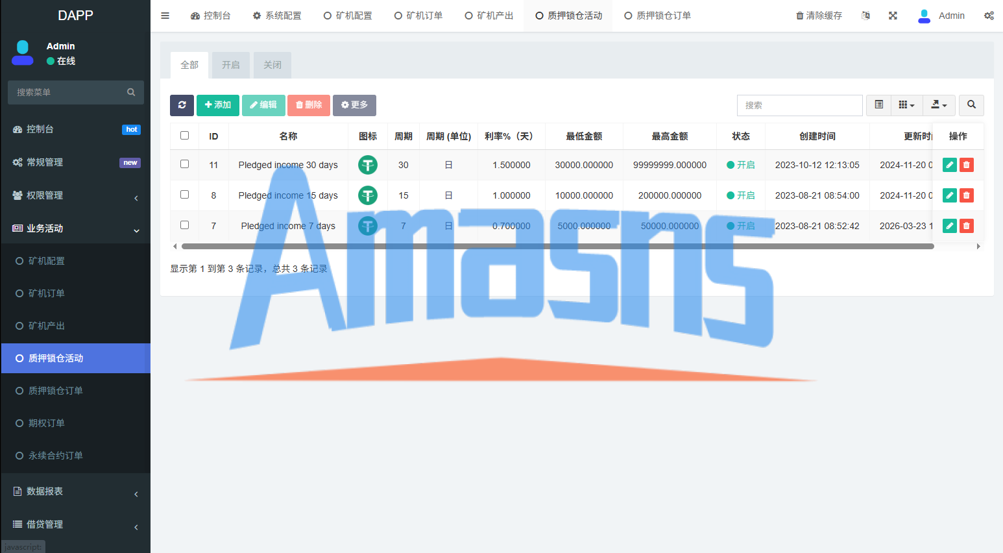Click the refresh table icon button
The width and height of the screenshot is (1003, 553).
point(182,105)
